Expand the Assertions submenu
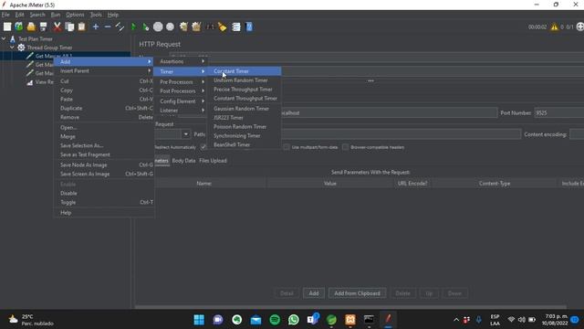 click(x=181, y=61)
